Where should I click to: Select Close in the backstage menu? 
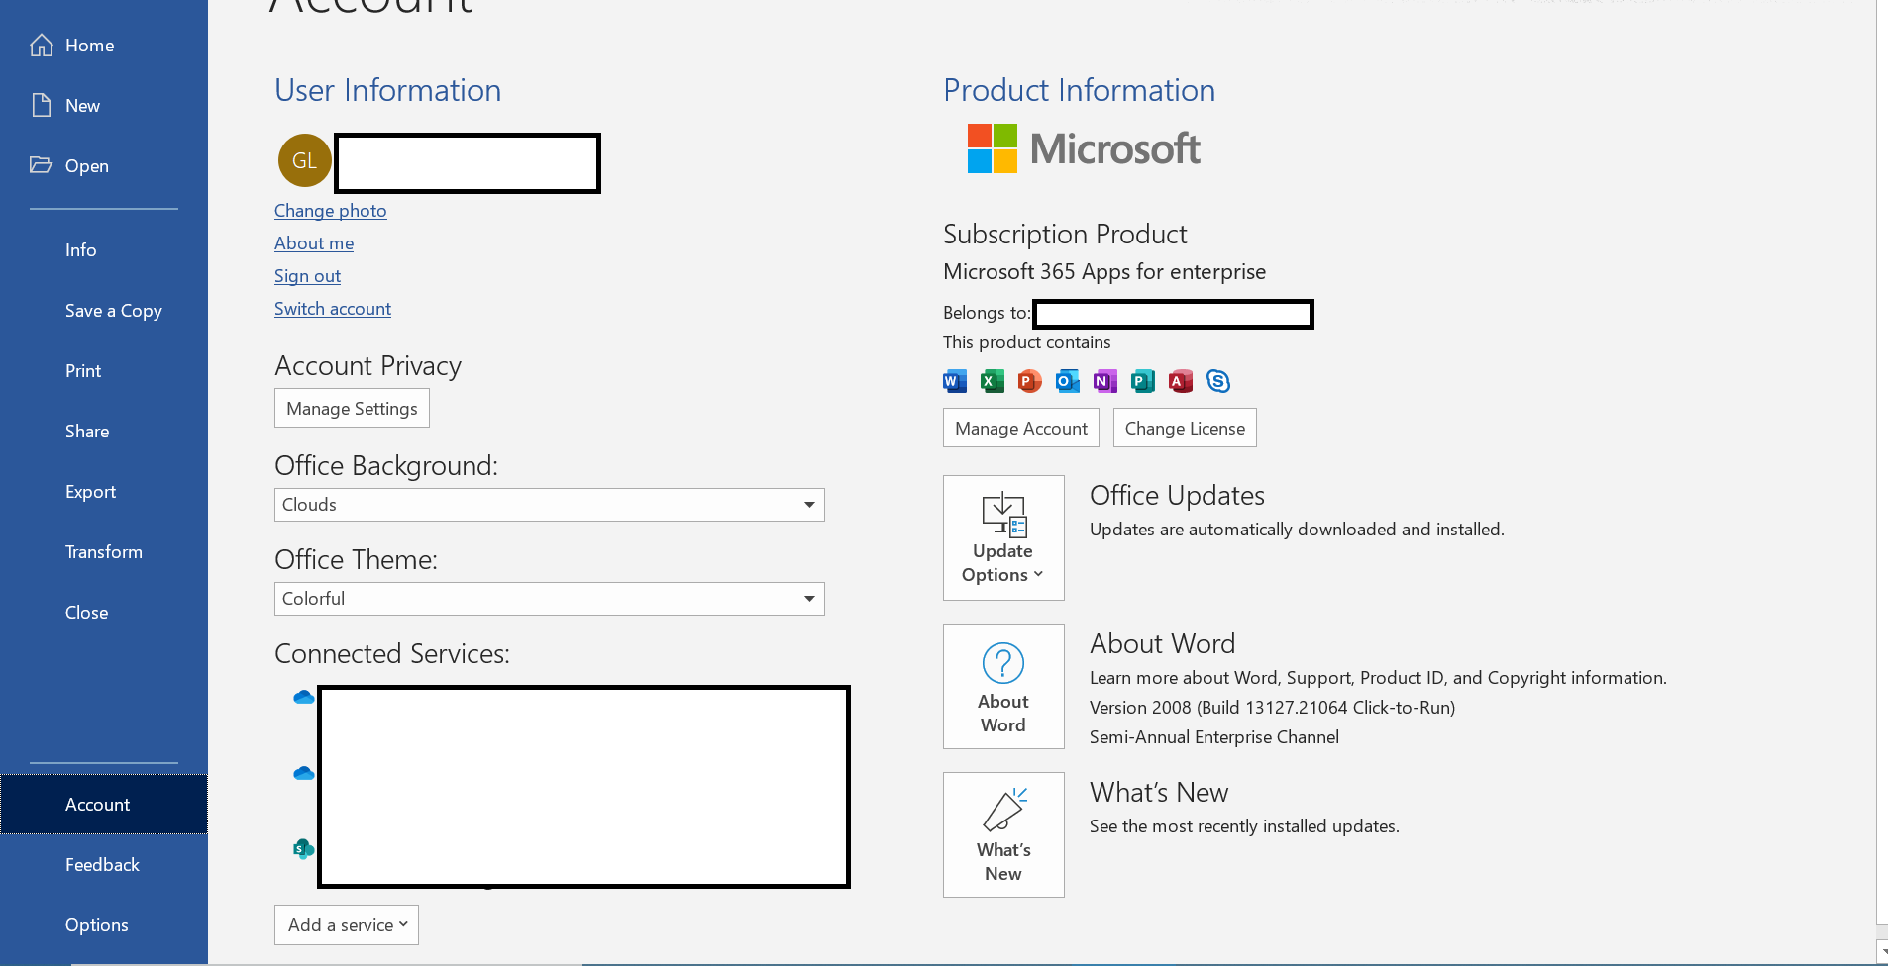(x=87, y=613)
